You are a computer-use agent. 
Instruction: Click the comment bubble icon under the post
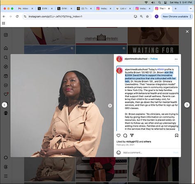[x=125, y=135]
